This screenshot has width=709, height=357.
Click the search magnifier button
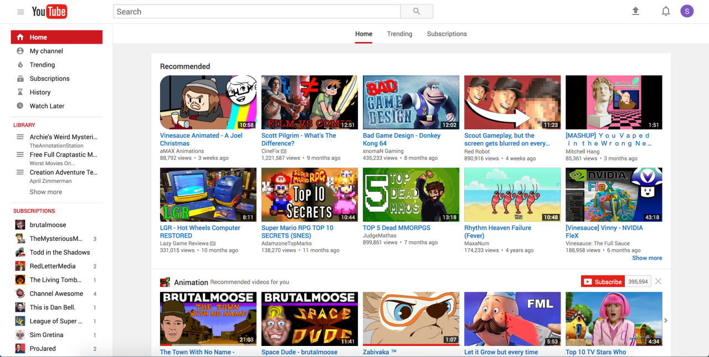pyautogui.click(x=417, y=12)
